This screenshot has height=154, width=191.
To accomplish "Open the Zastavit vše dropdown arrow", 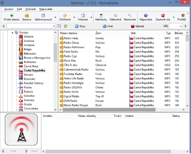I will 174,17.
